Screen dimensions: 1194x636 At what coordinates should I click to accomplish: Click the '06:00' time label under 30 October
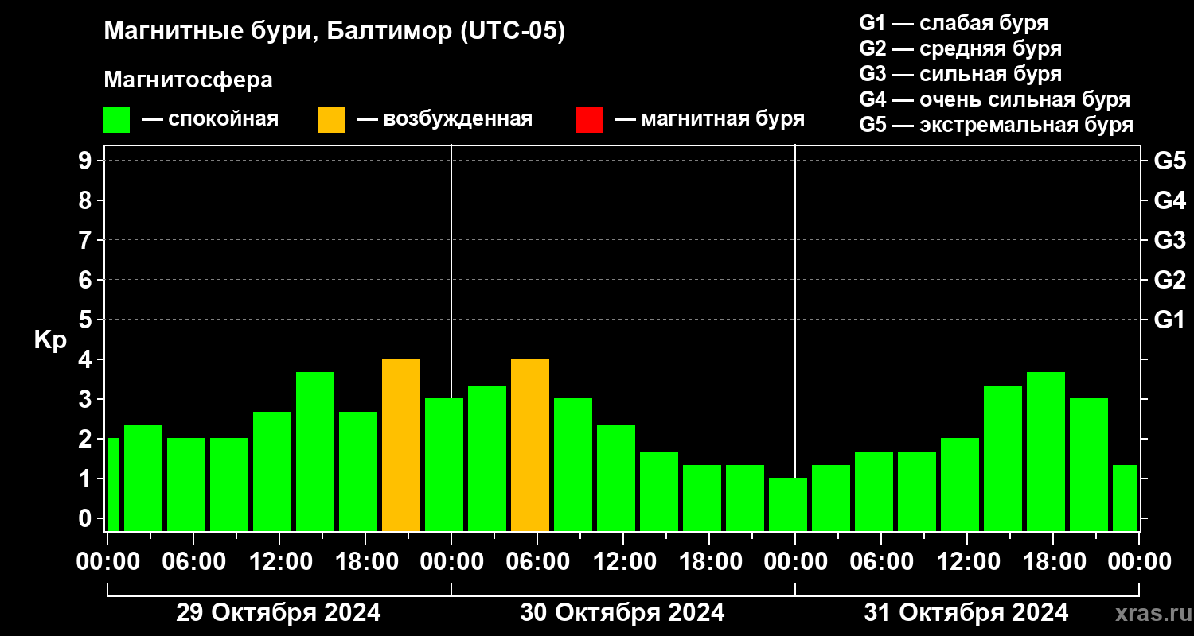pyautogui.click(x=538, y=562)
